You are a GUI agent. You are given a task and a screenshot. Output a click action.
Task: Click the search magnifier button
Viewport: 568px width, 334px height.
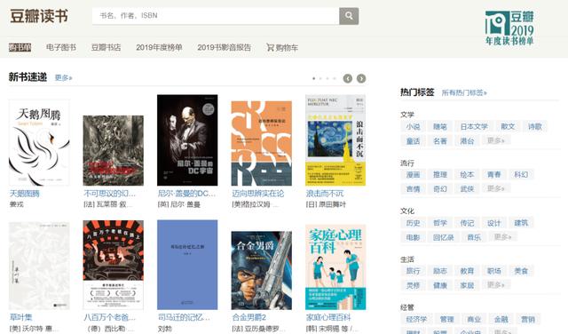[349, 16]
